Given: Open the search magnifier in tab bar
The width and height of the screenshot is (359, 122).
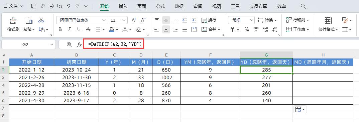Looking at the screenshot, I should pos(304,6).
